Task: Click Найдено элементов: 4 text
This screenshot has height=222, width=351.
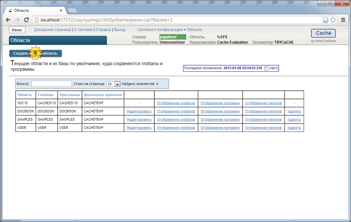Action: point(140,84)
